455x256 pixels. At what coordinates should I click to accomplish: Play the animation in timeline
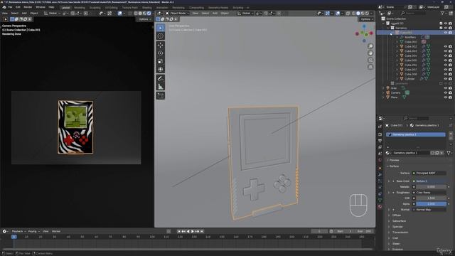(193, 231)
